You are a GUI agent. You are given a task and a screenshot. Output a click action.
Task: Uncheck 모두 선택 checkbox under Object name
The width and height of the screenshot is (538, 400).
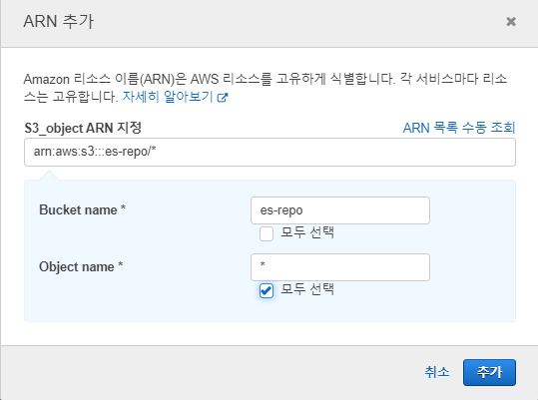[x=267, y=290]
